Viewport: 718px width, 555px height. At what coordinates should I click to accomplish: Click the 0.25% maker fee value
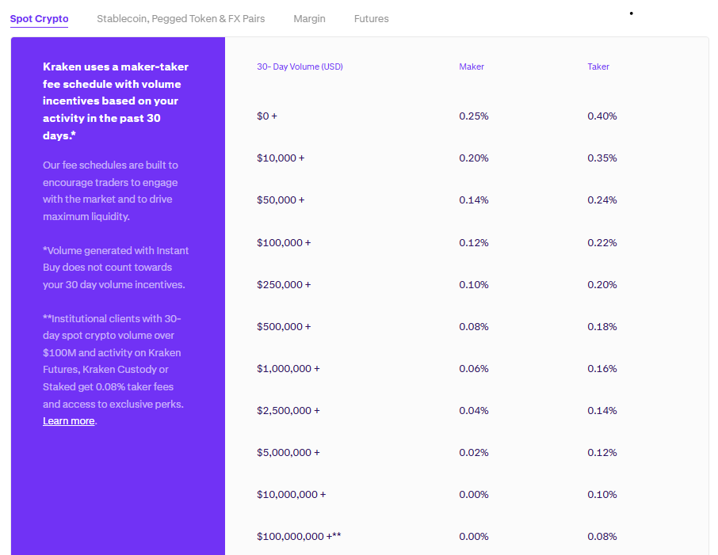473,116
